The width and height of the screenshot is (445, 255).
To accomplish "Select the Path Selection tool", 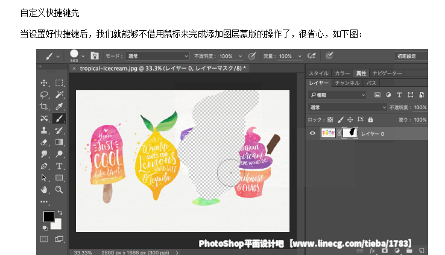I will click(44, 178).
